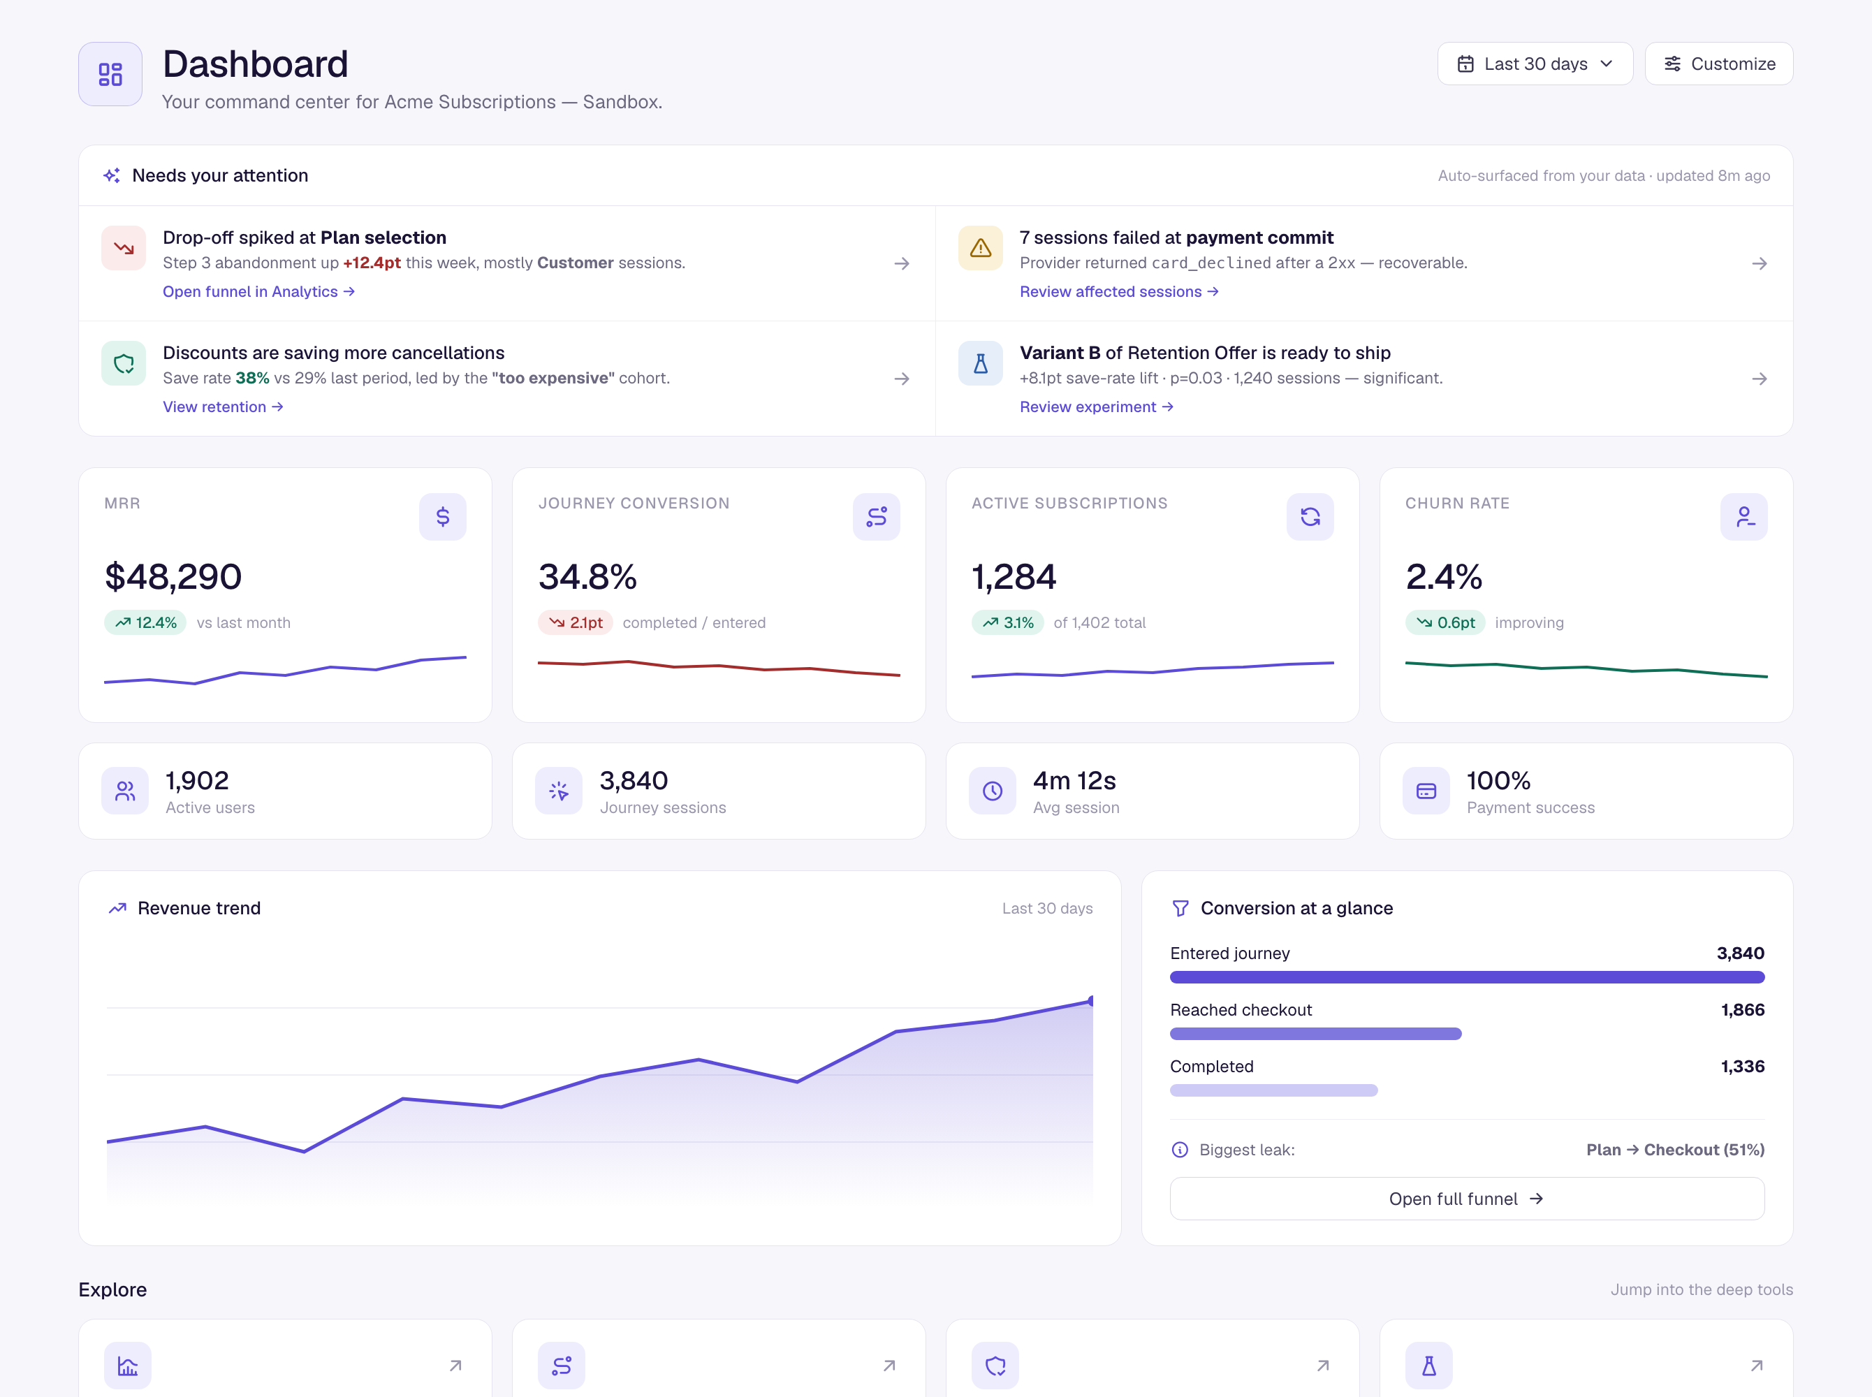This screenshot has width=1872, height=1397.
Task: Open the Review experiment link
Action: tap(1096, 407)
